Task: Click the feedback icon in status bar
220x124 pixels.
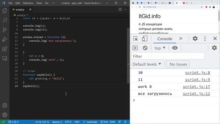Action: tap(119, 122)
